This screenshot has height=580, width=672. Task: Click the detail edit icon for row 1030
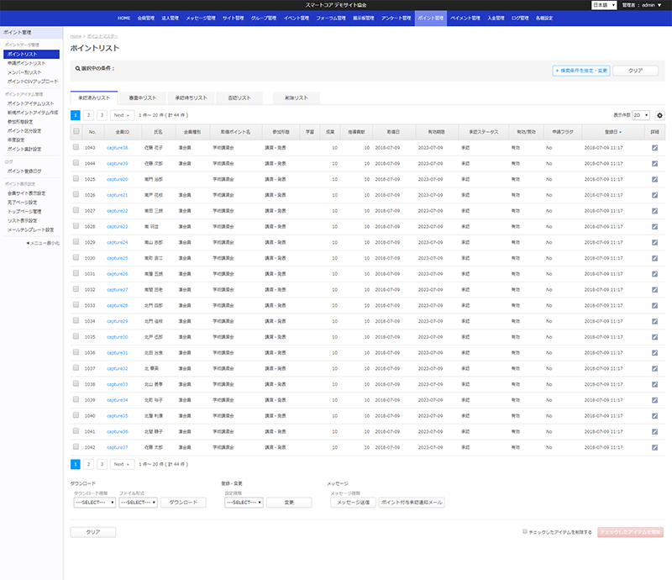pyautogui.click(x=654, y=258)
